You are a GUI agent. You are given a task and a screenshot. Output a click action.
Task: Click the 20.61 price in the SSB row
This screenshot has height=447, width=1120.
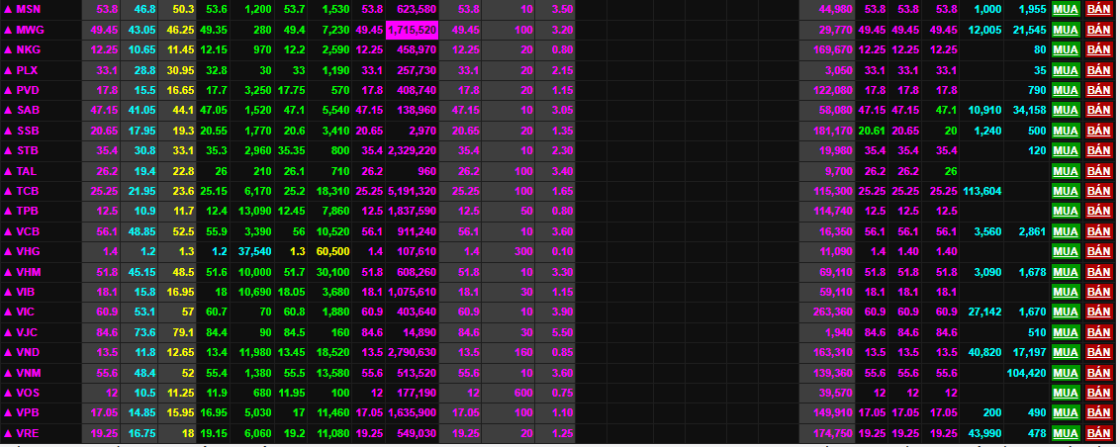pyautogui.click(x=872, y=131)
